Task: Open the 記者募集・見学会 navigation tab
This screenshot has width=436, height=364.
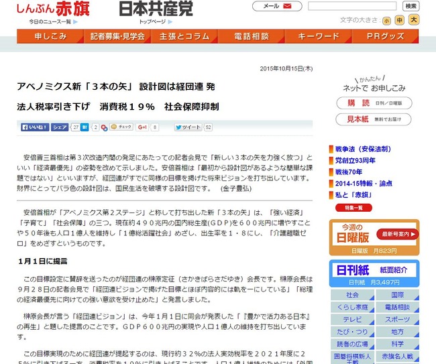Action: tap(117, 36)
